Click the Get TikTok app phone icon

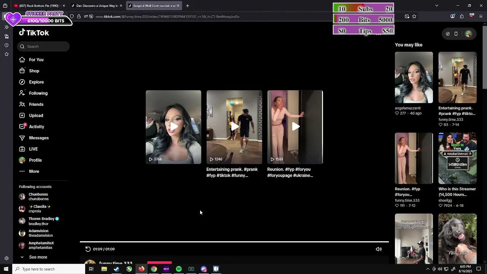click(456, 34)
